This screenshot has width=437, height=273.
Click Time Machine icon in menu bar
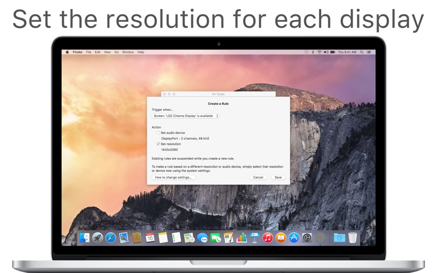[x=306, y=52]
